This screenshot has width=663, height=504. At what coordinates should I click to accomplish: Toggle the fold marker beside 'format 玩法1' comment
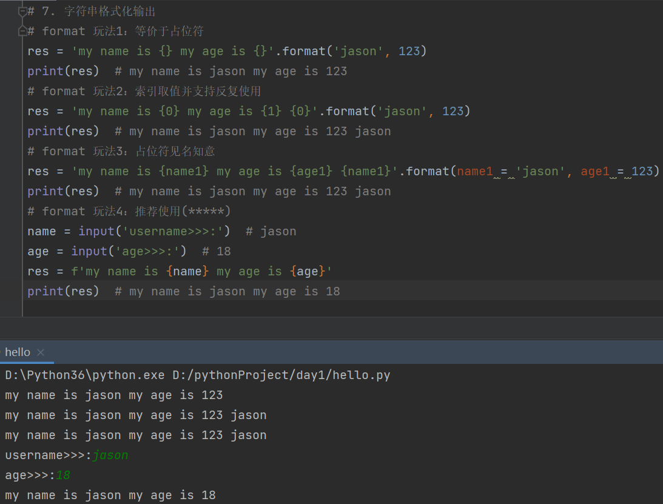[x=23, y=32]
